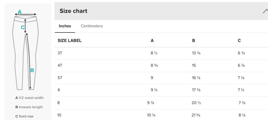Select the size 8 row
268x120 pixels.
pyautogui.click(x=161, y=103)
